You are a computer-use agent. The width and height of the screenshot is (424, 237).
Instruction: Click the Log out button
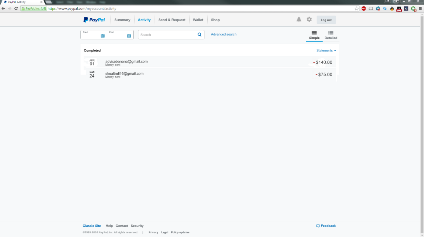click(326, 20)
